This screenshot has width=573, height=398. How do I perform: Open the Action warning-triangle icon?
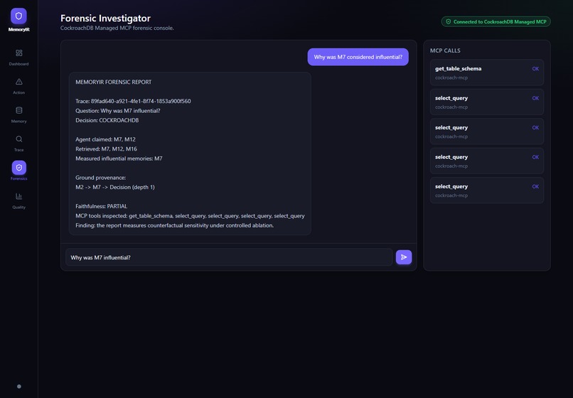19,82
